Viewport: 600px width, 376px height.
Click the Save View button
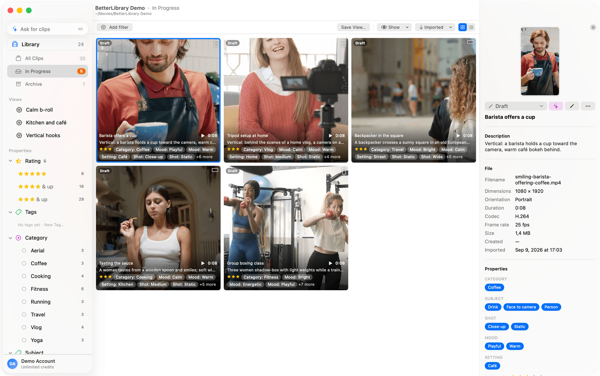point(353,27)
